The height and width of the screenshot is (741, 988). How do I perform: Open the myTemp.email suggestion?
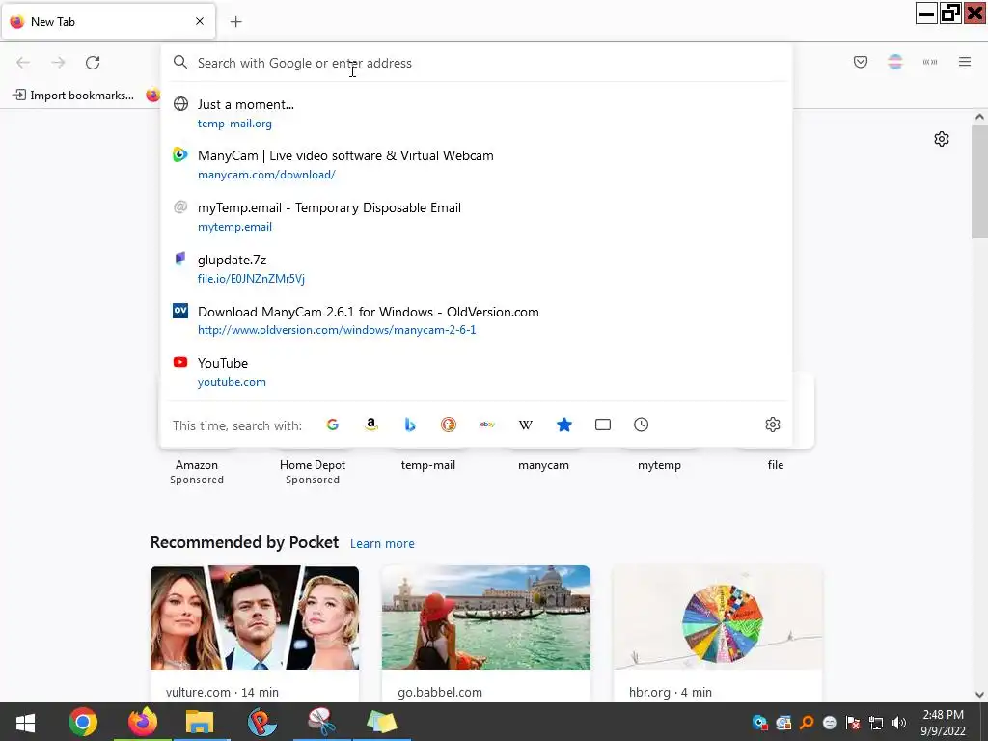[x=476, y=217]
